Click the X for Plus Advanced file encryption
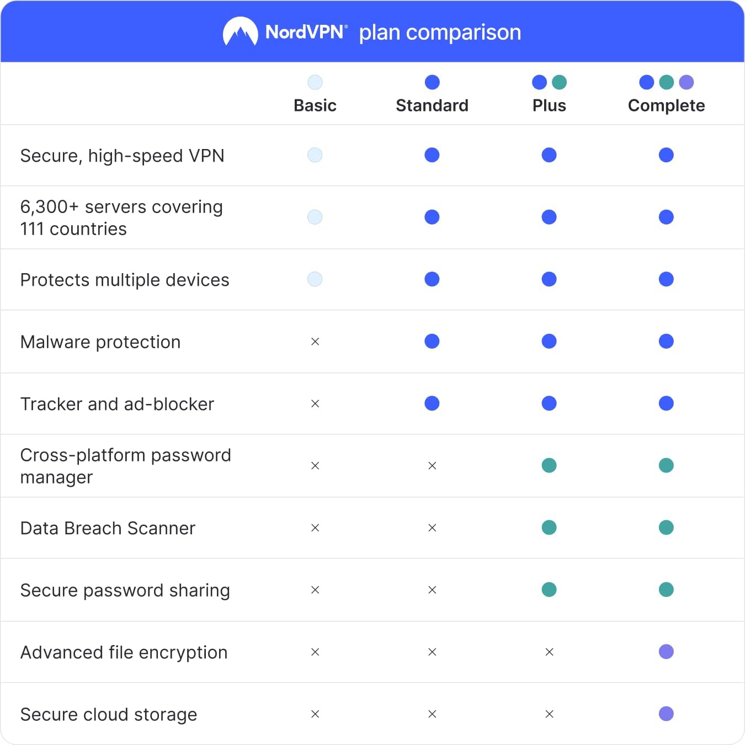The height and width of the screenshot is (745, 745). coord(549,652)
